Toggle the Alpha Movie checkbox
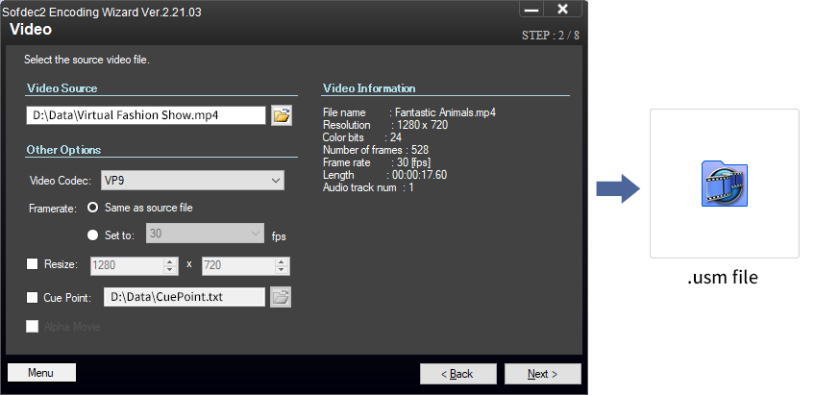815x395 pixels. click(33, 327)
